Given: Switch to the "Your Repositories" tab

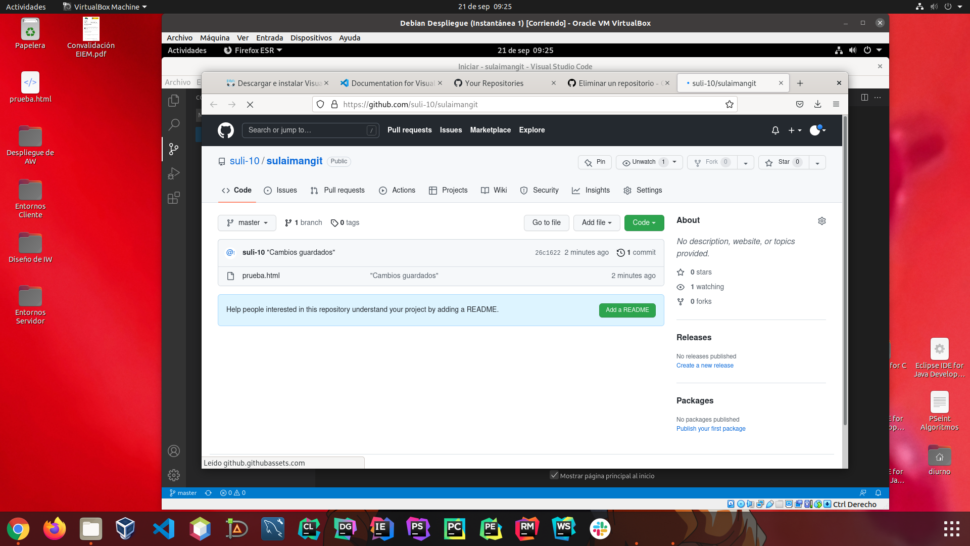Looking at the screenshot, I should pos(494,83).
